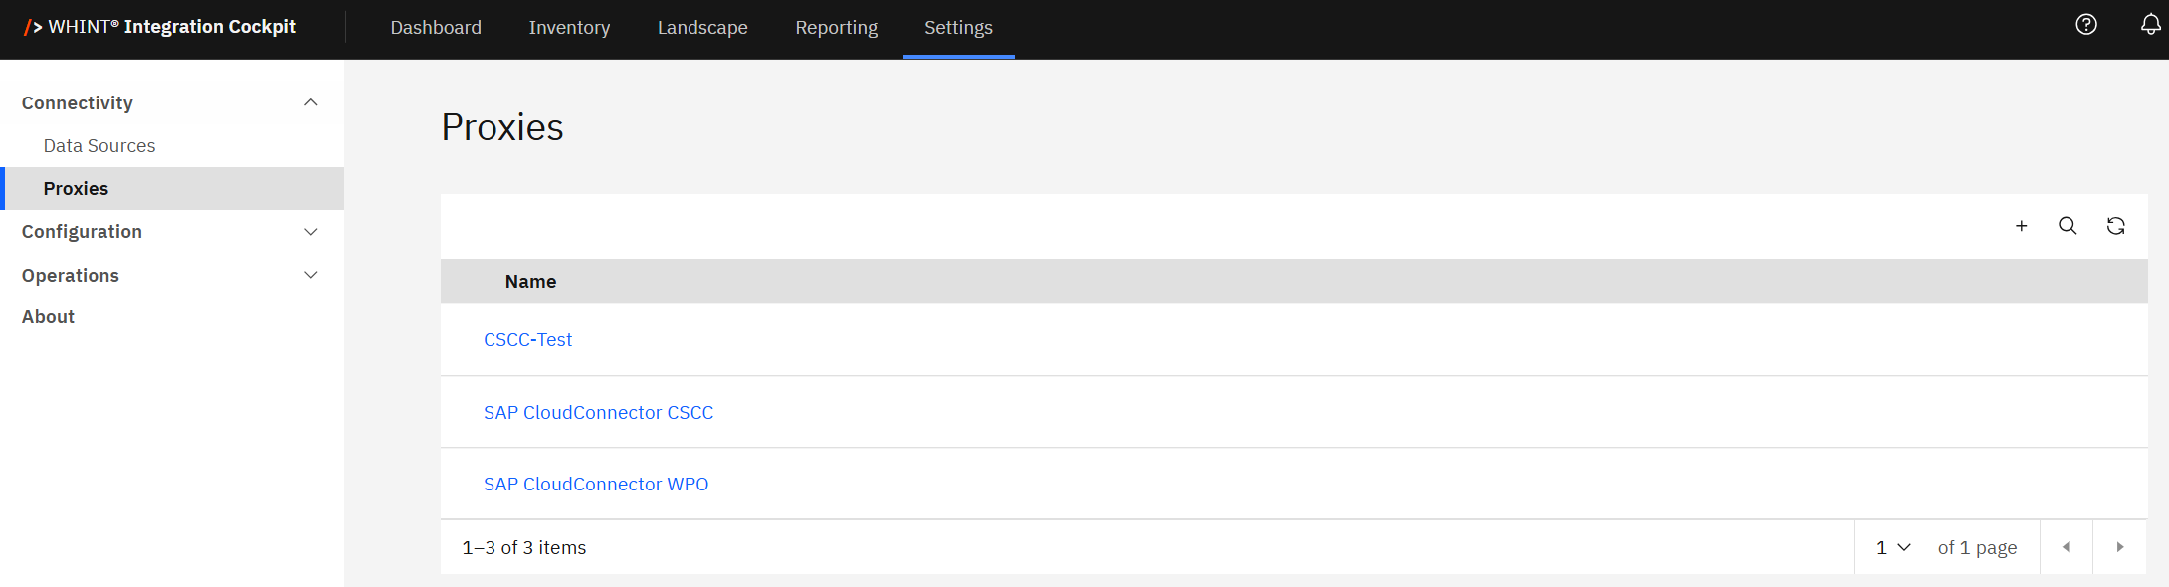Select Data Sources in the sidebar

click(99, 146)
